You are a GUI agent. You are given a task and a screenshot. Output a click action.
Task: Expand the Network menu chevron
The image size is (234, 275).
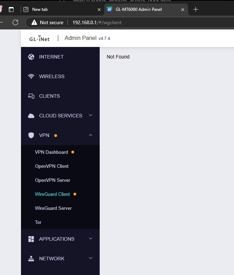(x=91, y=258)
